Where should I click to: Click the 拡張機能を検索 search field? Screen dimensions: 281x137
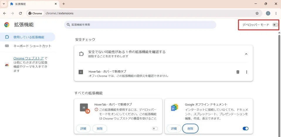point(140,25)
